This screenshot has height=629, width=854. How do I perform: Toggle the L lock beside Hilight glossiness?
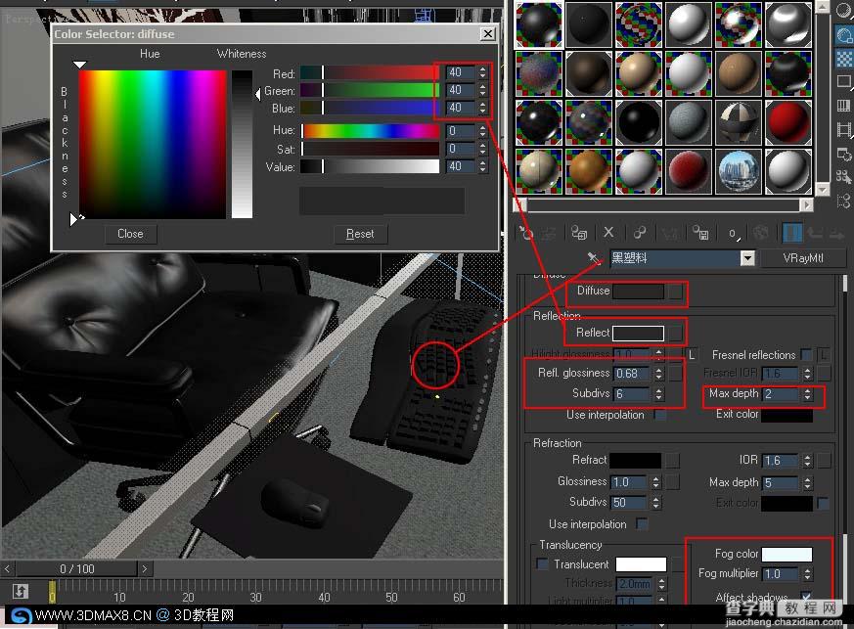[x=692, y=355]
